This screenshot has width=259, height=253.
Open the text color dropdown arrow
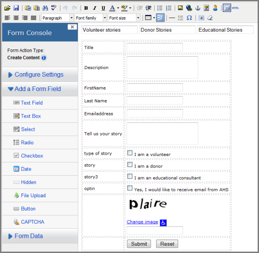(x=118, y=8)
